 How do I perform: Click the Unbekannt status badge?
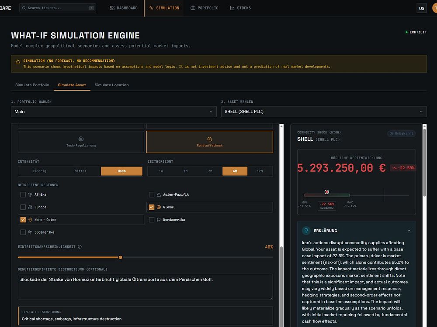[x=401, y=133]
